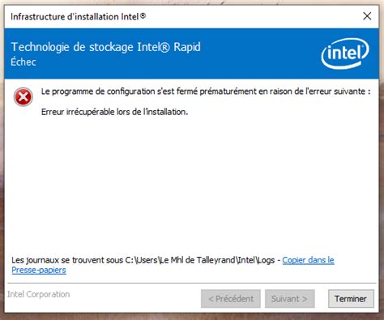Click the disabled Précédent button
This screenshot has width=384, height=320.
tap(231, 299)
